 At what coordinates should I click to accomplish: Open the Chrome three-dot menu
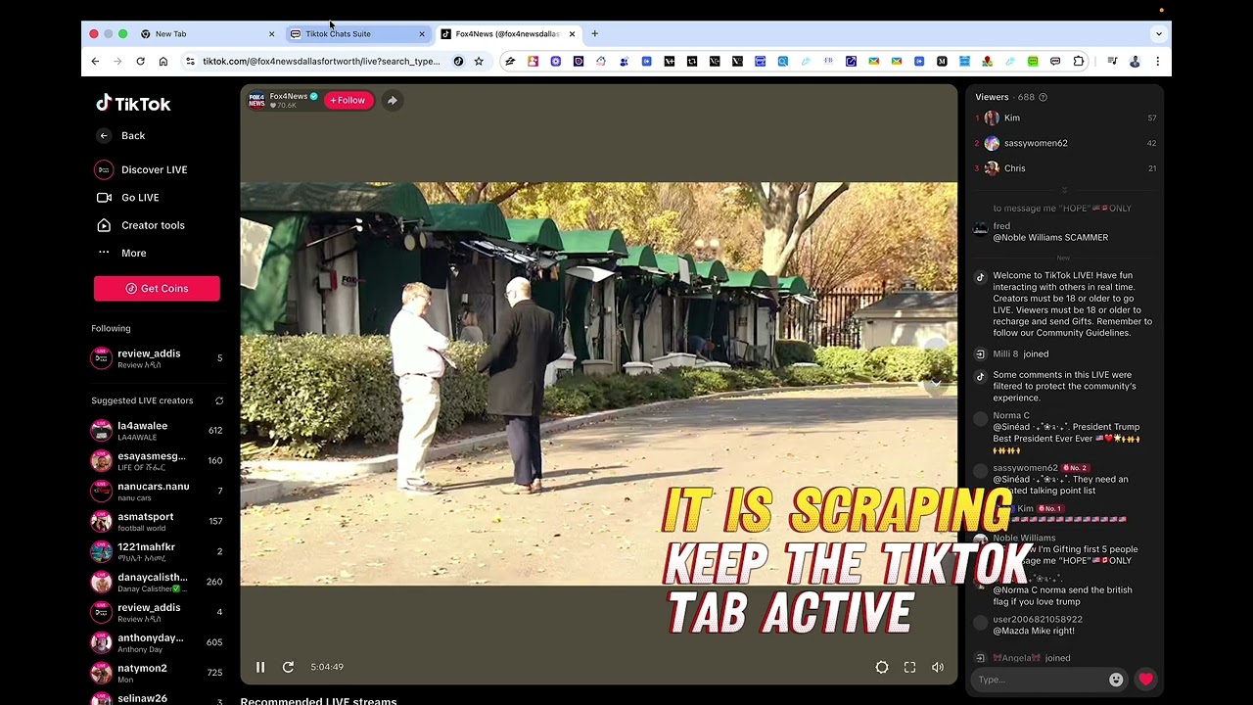tap(1157, 62)
